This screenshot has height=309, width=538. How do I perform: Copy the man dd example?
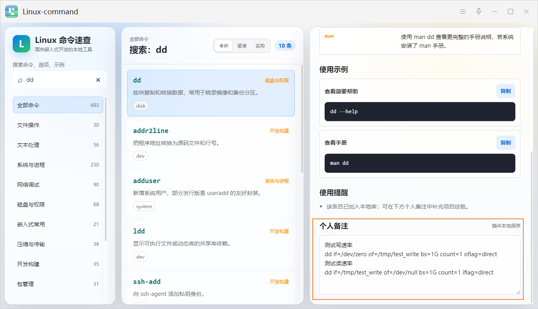pyautogui.click(x=506, y=143)
